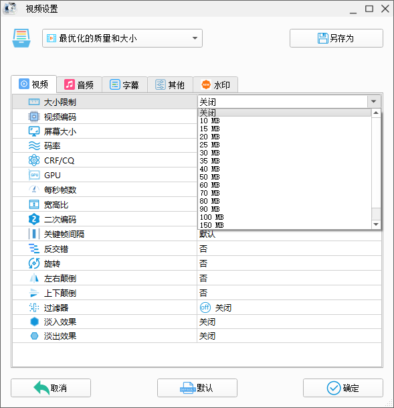
Task: Select 40 MB in the size list
Action: pyautogui.click(x=284, y=169)
